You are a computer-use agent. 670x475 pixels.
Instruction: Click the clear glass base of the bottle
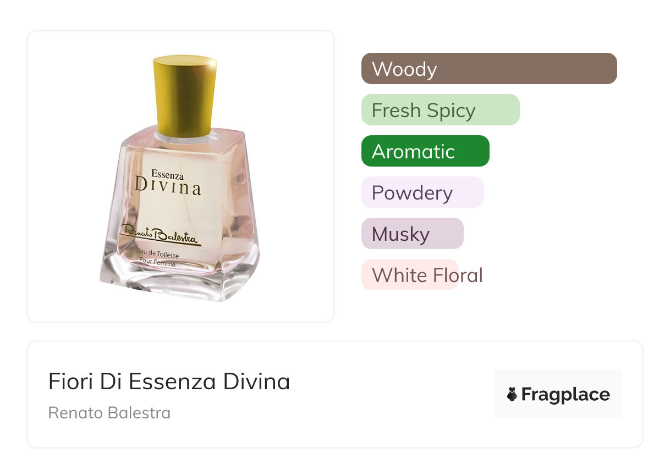point(176,283)
